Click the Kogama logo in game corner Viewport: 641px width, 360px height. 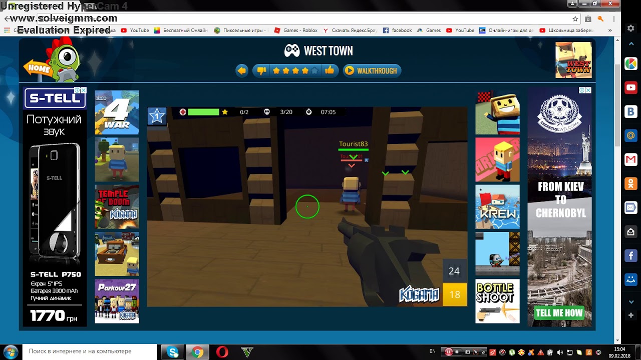coord(419,295)
